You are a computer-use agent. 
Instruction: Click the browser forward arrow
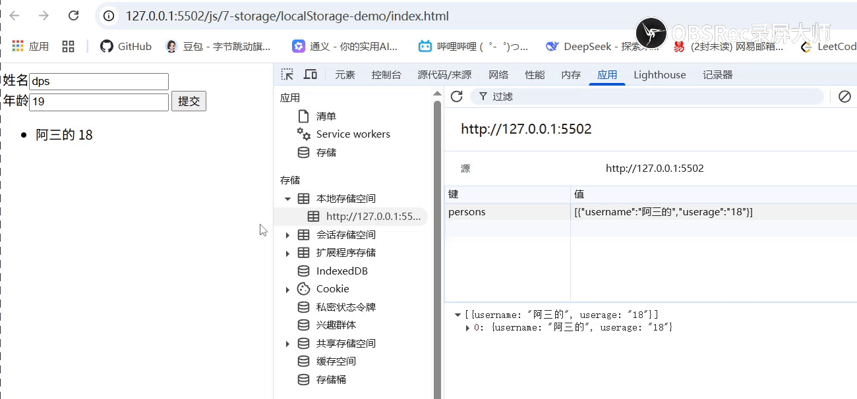coord(44,16)
